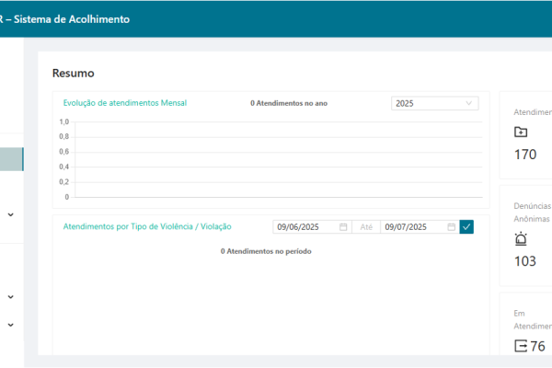Select the highlighted sidebar menu item
Screen dimensions: 552x368
11,159
